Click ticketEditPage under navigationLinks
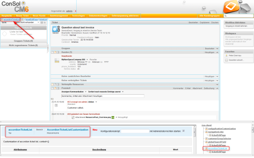 tap(219, 135)
